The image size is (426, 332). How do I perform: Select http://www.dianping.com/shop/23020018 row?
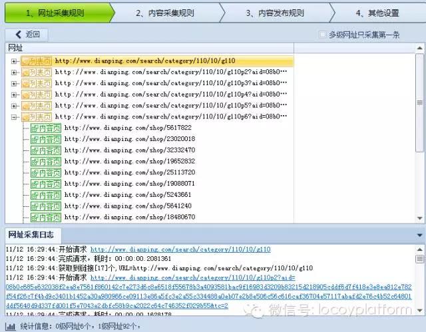pos(130,139)
